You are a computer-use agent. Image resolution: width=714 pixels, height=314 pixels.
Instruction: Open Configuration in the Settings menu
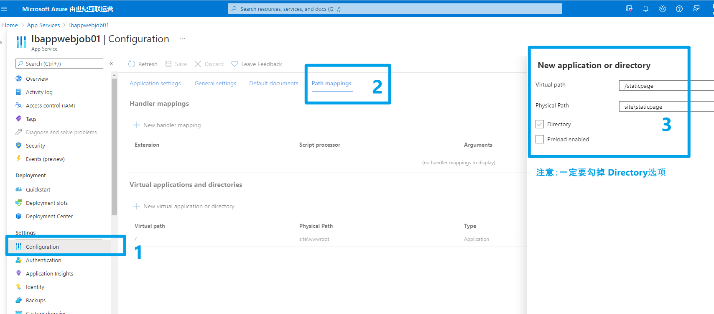pyautogui.click(x=42, y=247)
